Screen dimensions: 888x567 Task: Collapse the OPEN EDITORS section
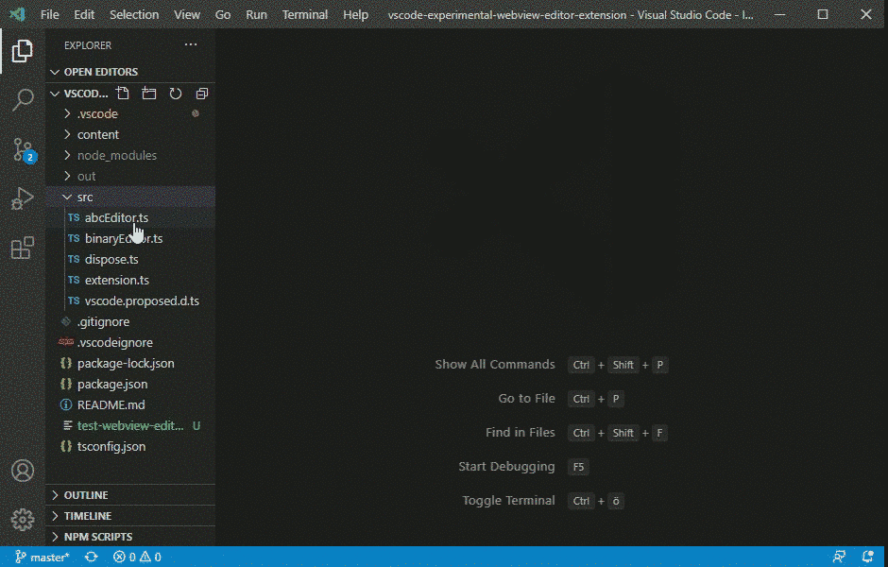[x=130, y=72]
